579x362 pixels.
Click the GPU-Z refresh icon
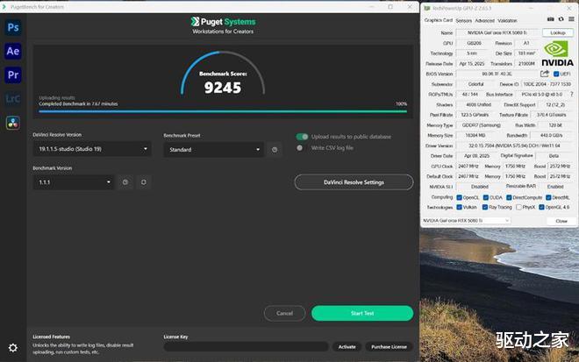561,19
